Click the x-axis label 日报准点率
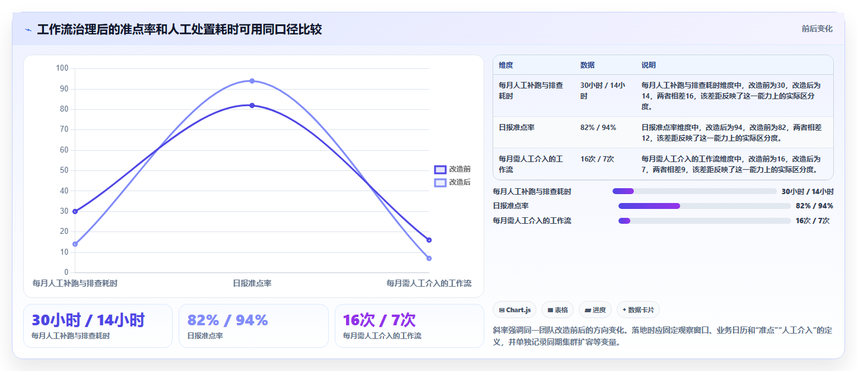Screen dimensions: 857x371 coord(252,284)
